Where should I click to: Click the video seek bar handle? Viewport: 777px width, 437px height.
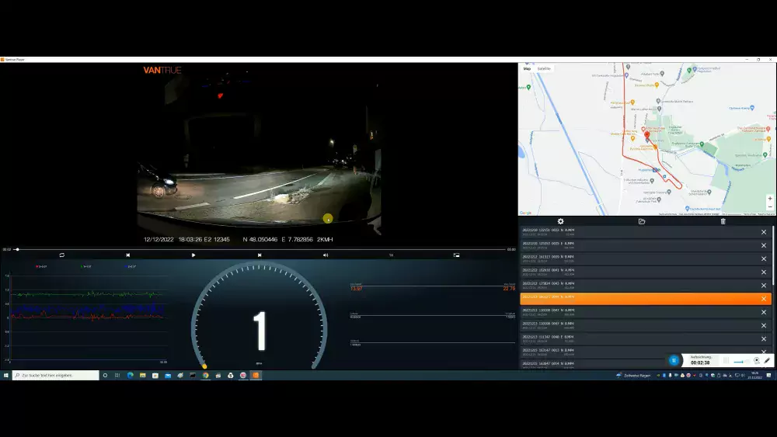pyautogui.click(x=17, y=249)
